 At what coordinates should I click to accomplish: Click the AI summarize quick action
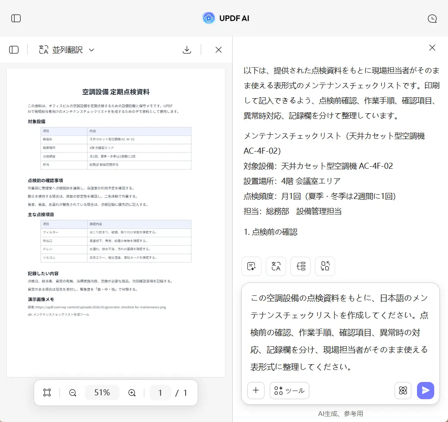(x=252, y=266)
